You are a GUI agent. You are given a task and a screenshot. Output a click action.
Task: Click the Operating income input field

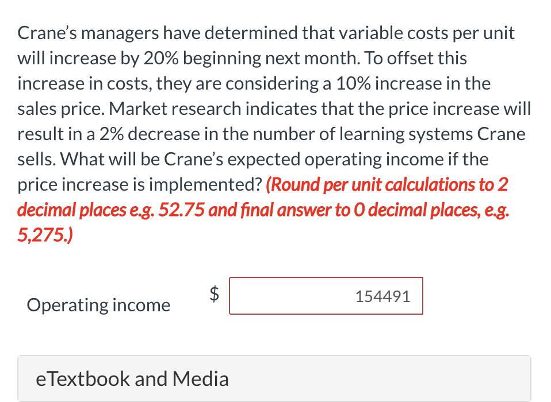click(326, 296)
